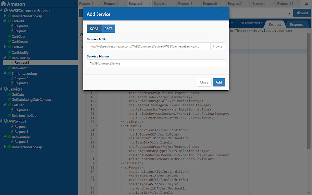Click the Amazon project home icon
The width and height of the screenshot is (312, 195).
pos(3,4)
